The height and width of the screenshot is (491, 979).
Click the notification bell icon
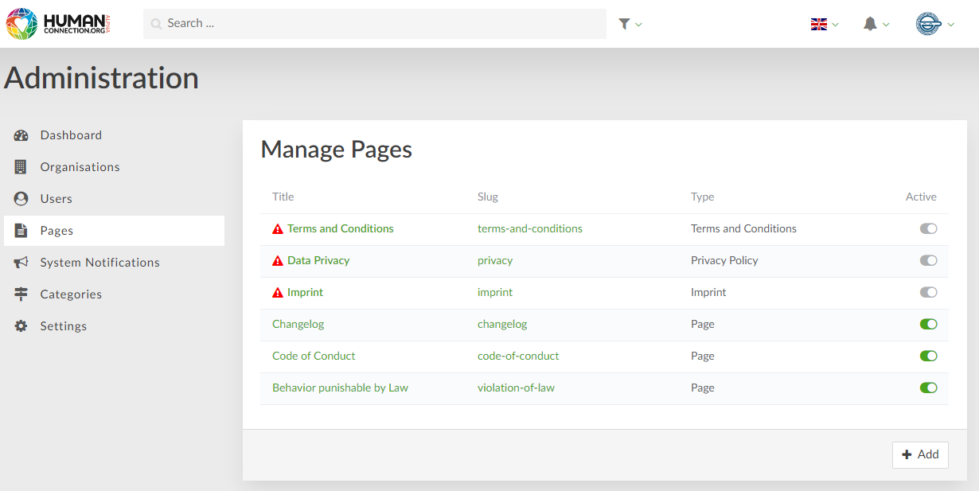pos(870,24)
